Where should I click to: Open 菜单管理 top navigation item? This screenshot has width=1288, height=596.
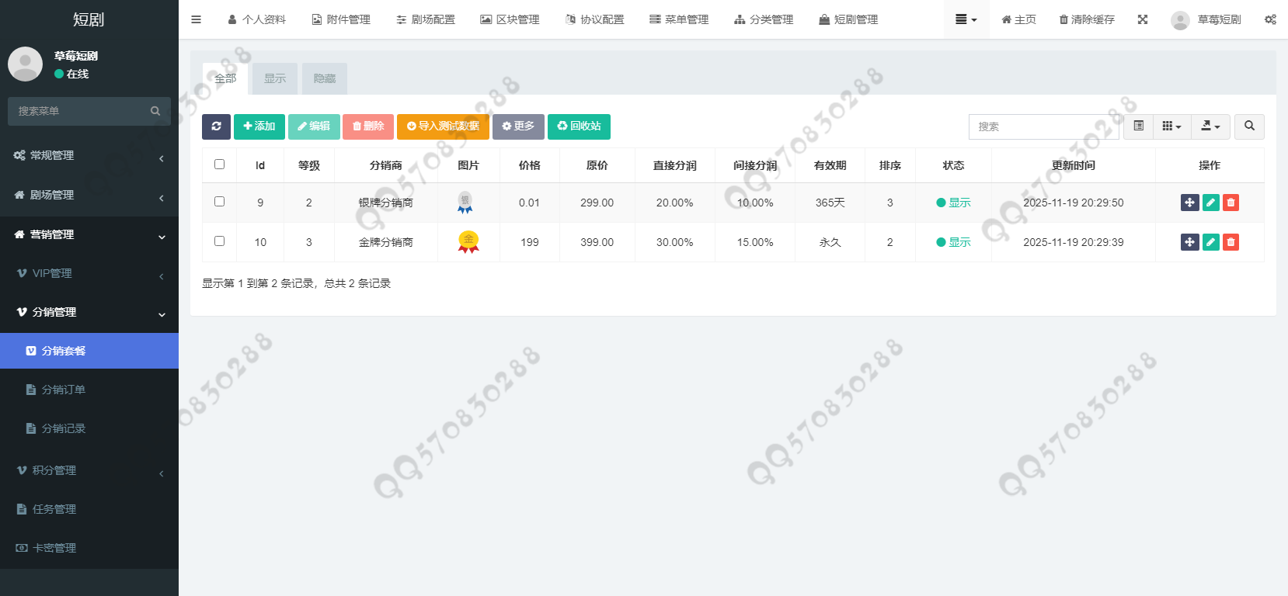click(680, 19)
